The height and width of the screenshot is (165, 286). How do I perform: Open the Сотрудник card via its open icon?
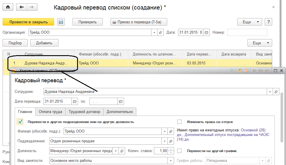point(276,92)
